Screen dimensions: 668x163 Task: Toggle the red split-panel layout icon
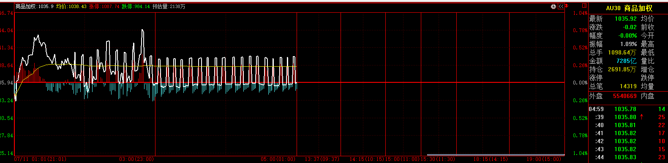click(584, 5)
